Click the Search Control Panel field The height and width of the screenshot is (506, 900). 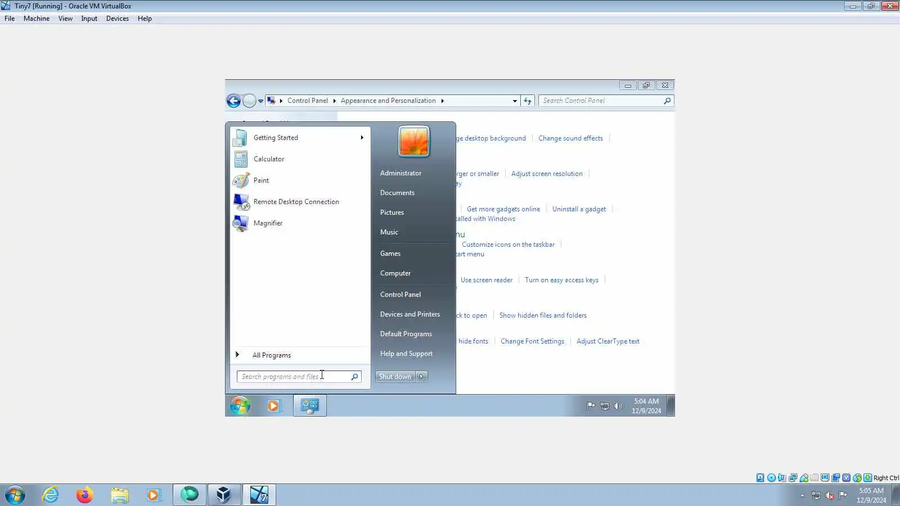[606, 101]
